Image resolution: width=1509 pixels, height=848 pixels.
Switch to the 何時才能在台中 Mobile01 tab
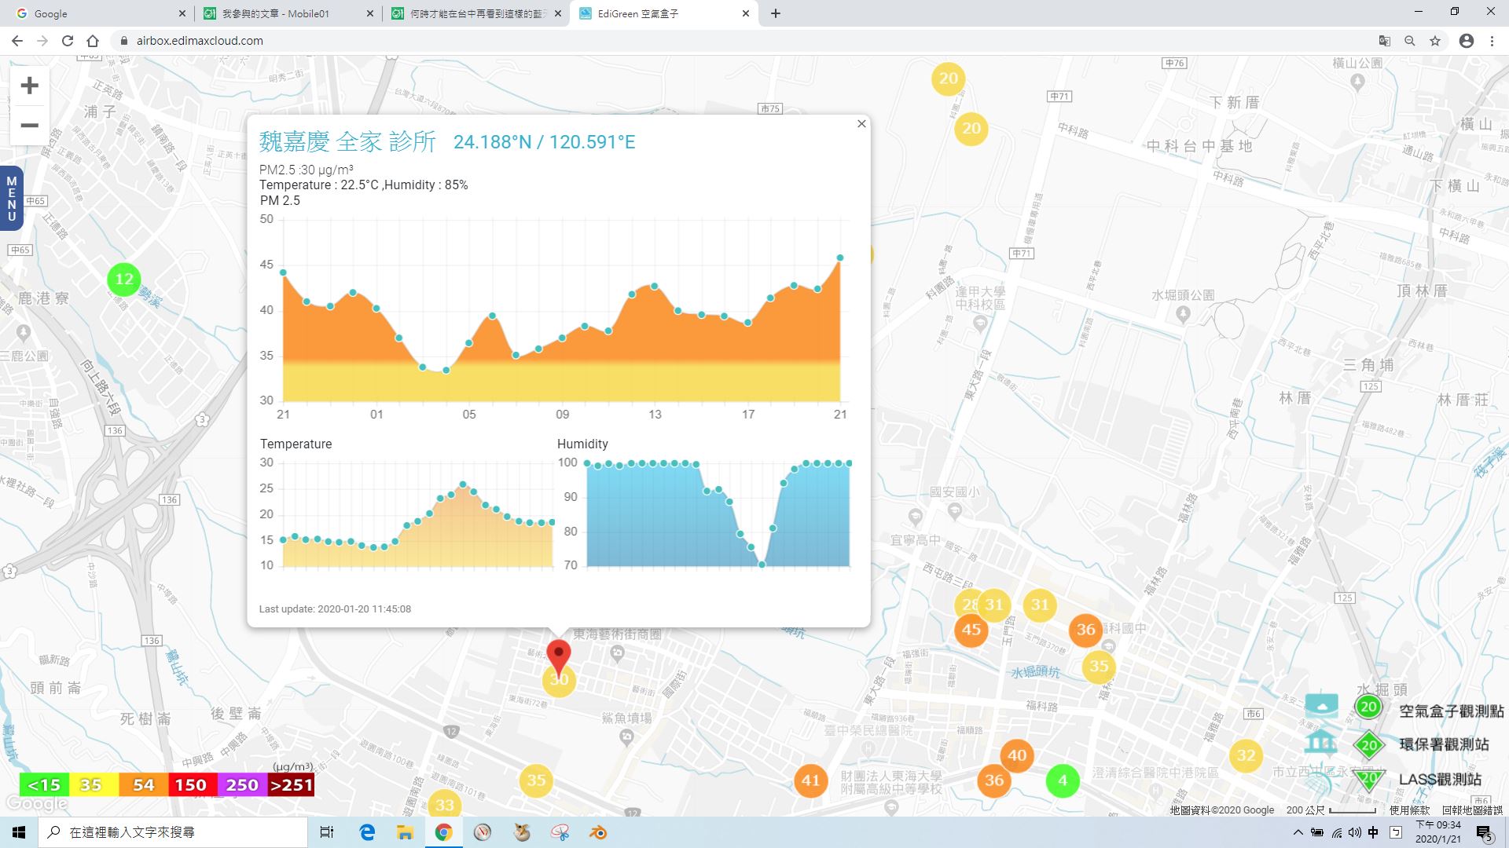coord(475,13)
